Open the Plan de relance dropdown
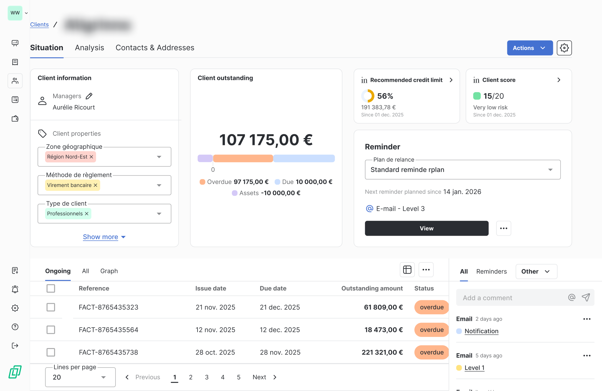Viewport: 602px width, 391px height. tap(462, 170)
